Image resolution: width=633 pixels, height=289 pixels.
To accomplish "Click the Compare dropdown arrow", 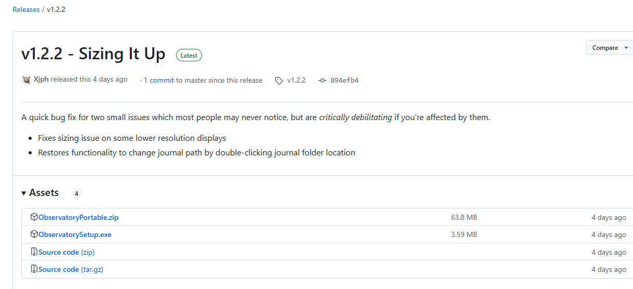I will click(x=626, y=48).
